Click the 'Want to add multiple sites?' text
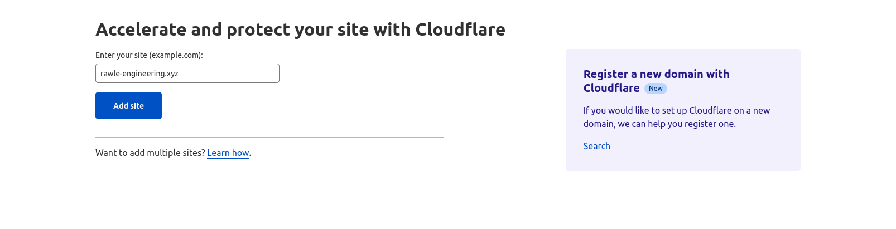The image size is (896, 229). tap(150, 153)
